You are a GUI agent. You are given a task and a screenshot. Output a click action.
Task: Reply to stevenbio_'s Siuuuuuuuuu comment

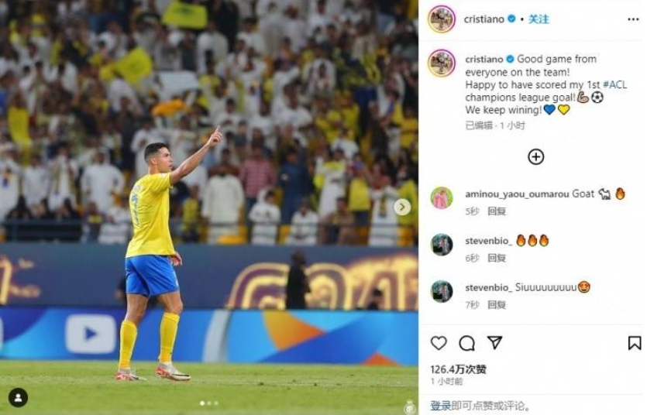point(497,305)
